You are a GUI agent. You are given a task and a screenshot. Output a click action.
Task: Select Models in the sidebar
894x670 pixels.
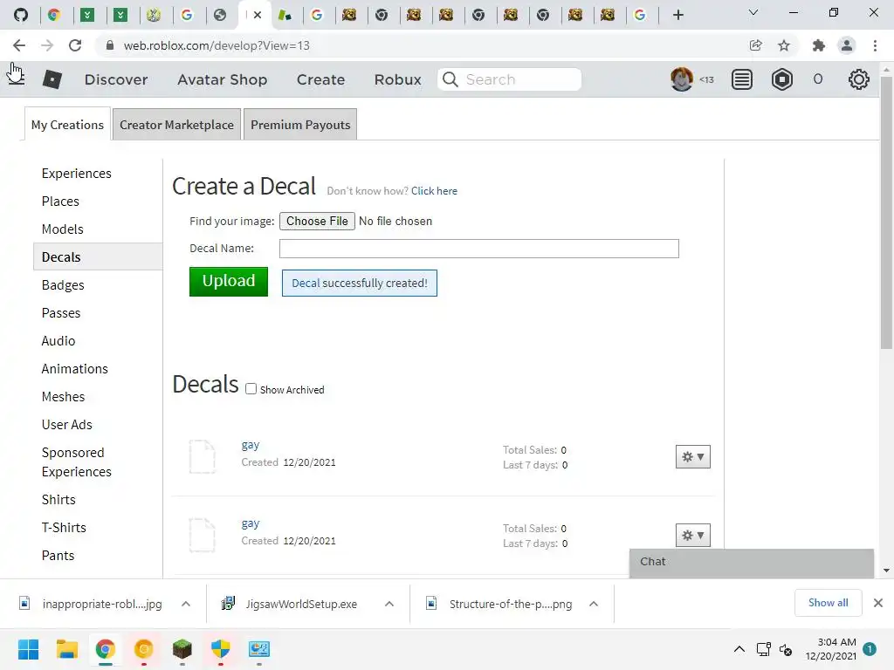63,229
